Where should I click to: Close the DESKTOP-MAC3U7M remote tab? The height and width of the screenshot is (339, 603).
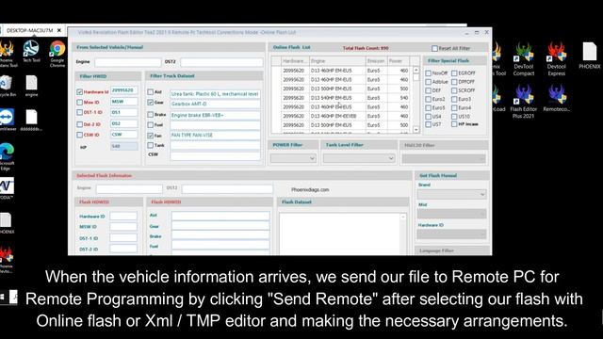pos(59,30)
